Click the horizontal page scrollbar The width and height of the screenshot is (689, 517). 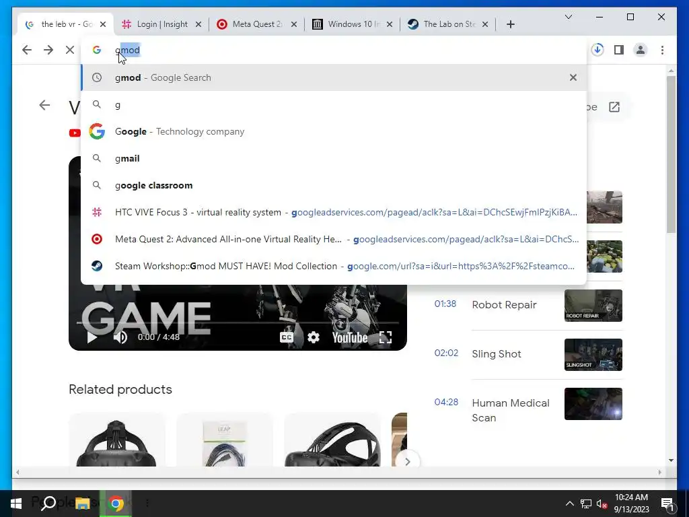338,472
